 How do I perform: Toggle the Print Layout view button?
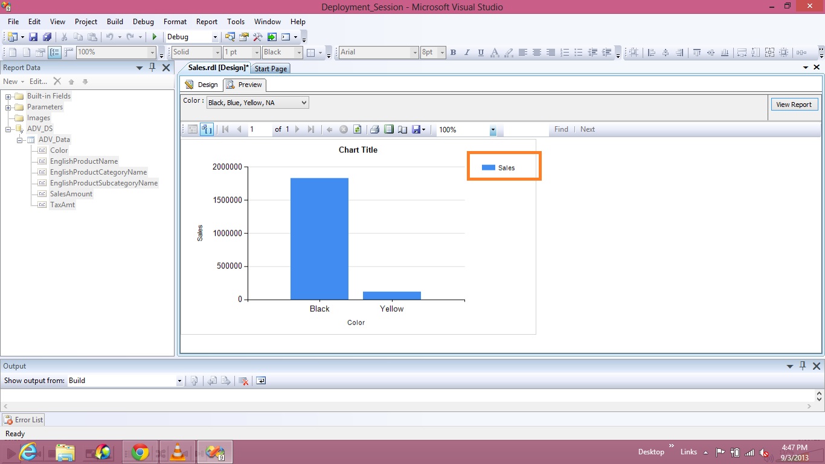click(x=389, y=129)
